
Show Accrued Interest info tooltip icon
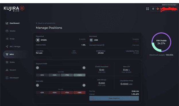tap(103, 45)
